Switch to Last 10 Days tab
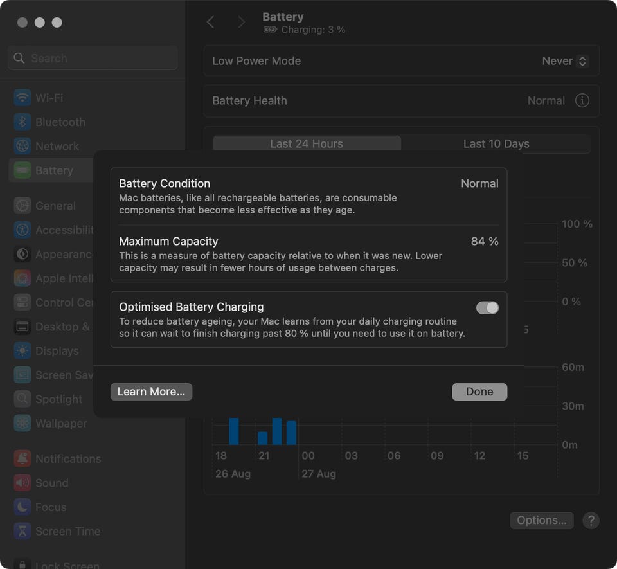This screenshot has height=569, width=617. coord(496,144)
